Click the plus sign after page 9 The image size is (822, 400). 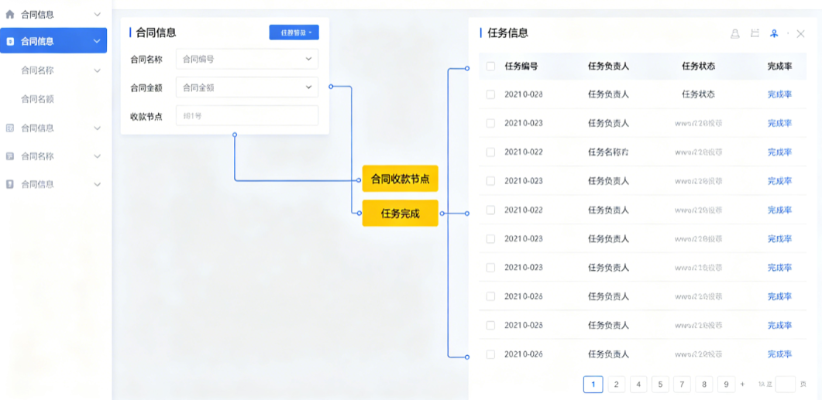pos(742,385)
